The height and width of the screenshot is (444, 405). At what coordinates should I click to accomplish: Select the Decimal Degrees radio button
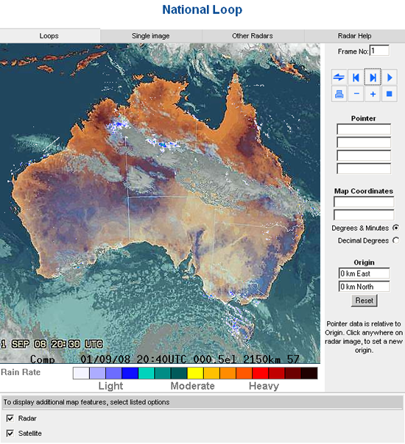pos(395,240)
